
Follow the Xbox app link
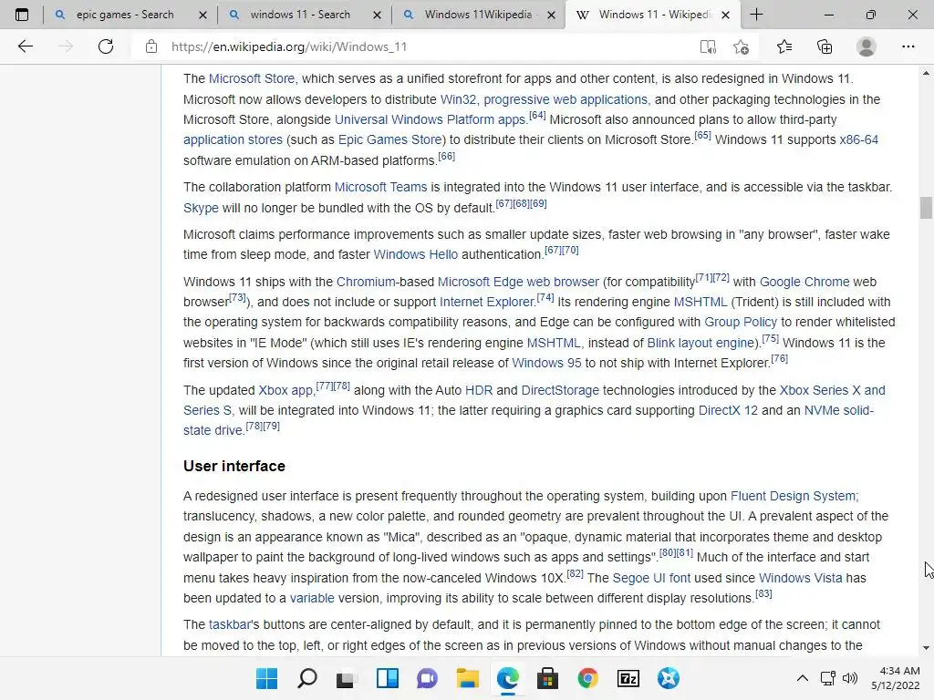click(x=285, y=390)
